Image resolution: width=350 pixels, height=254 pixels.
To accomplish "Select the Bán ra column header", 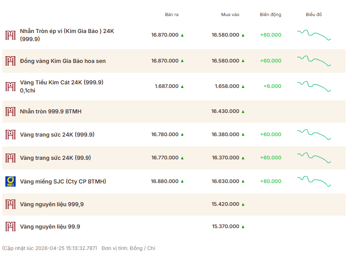I will pyautogui.click(x=172, y=15).
